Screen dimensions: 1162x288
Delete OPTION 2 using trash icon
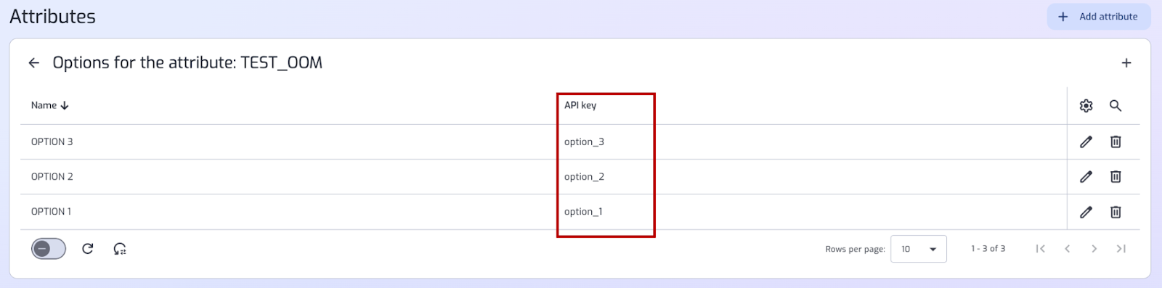pos(1116,177)
